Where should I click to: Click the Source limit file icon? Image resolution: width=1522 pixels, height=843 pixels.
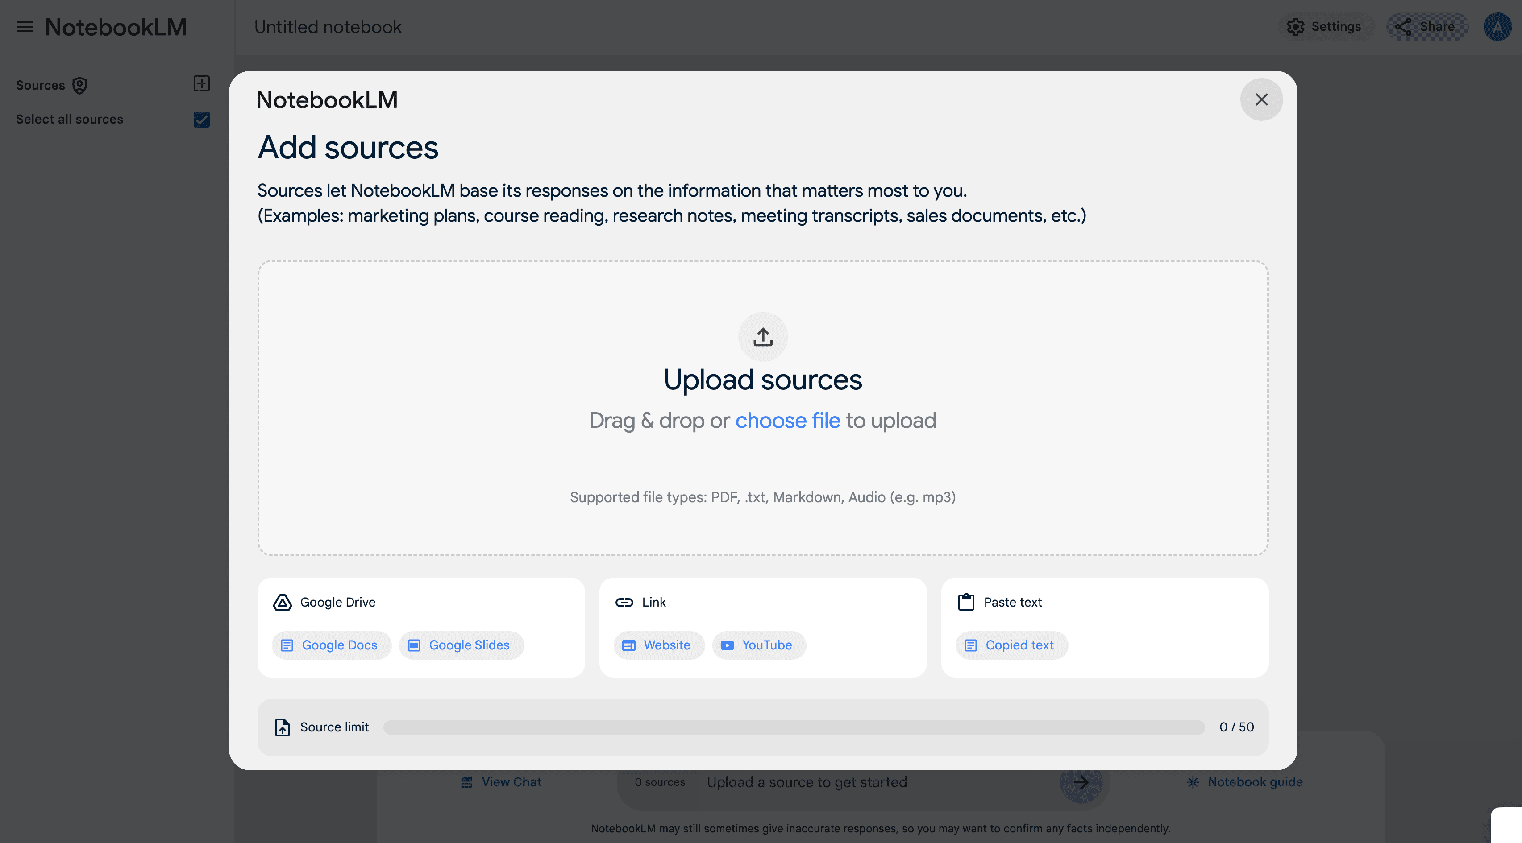pyautogui.click(x=283, y=727)
